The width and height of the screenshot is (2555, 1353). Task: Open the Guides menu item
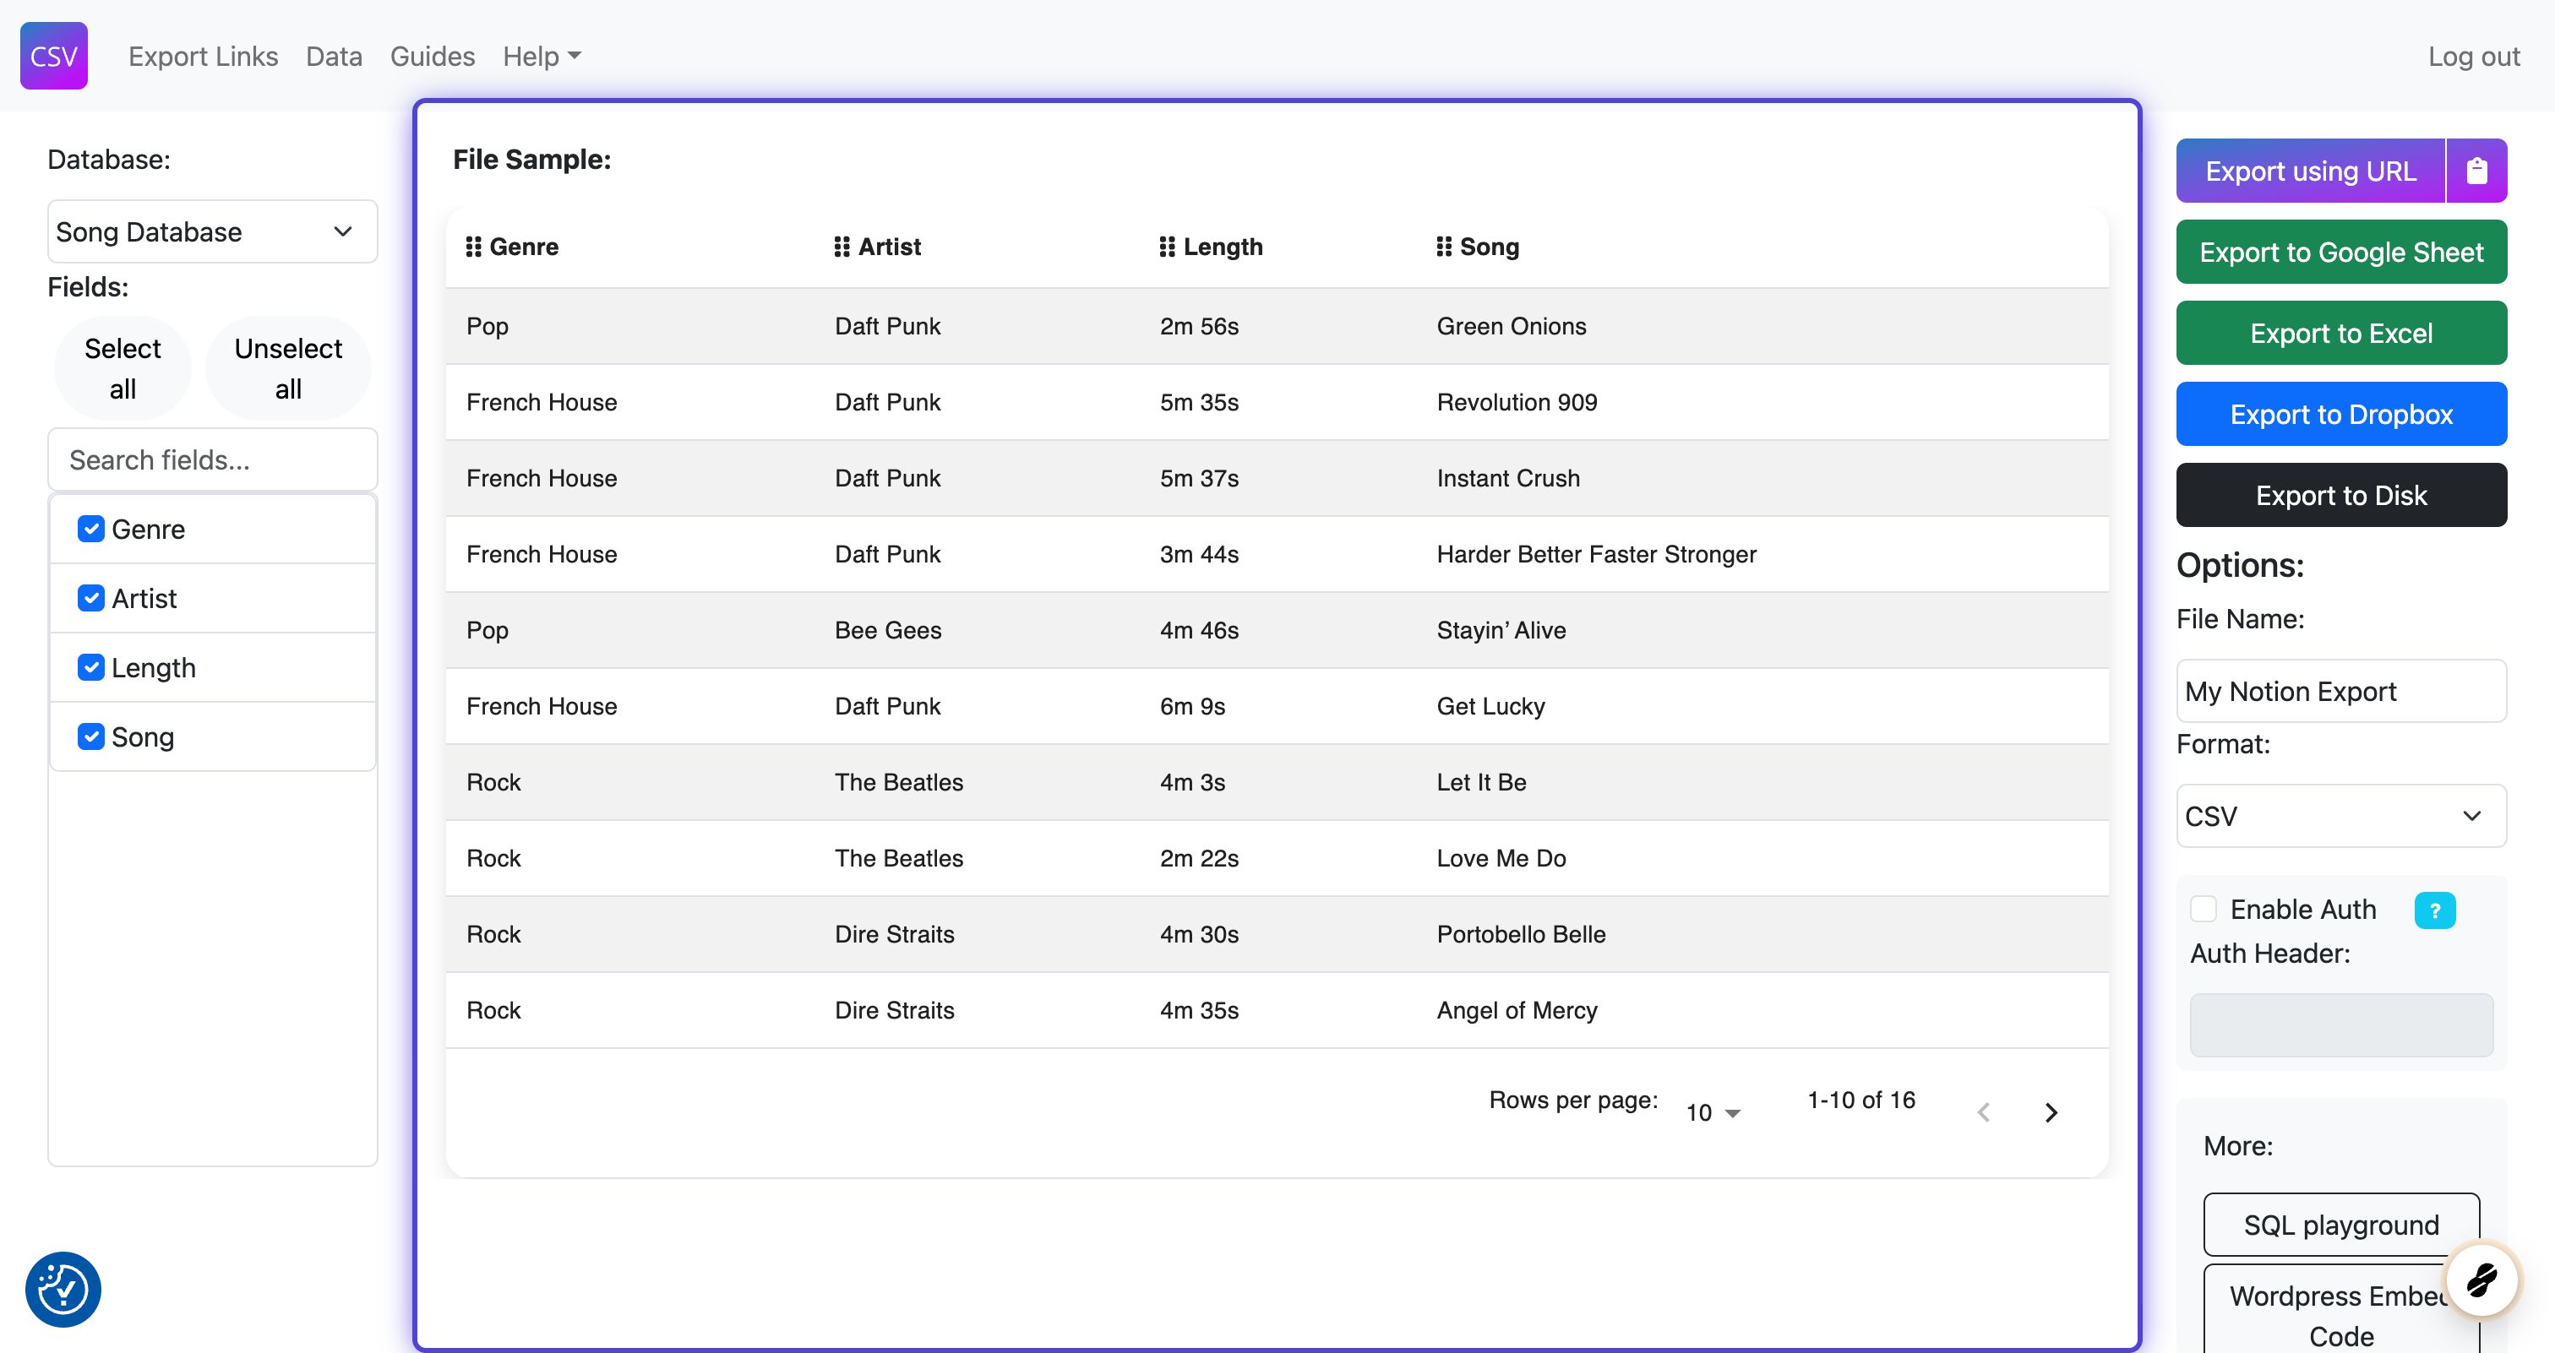[x=432, y=57]
